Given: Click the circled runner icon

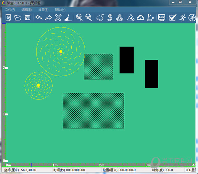Looking at the screenshot, I should 192,17.
